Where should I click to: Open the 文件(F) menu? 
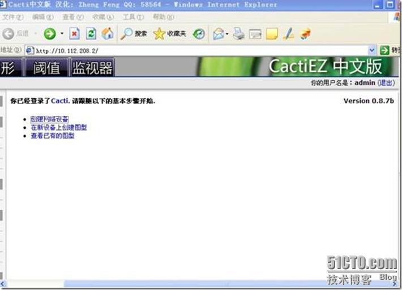pyautogui.click(x=13, y=17)
